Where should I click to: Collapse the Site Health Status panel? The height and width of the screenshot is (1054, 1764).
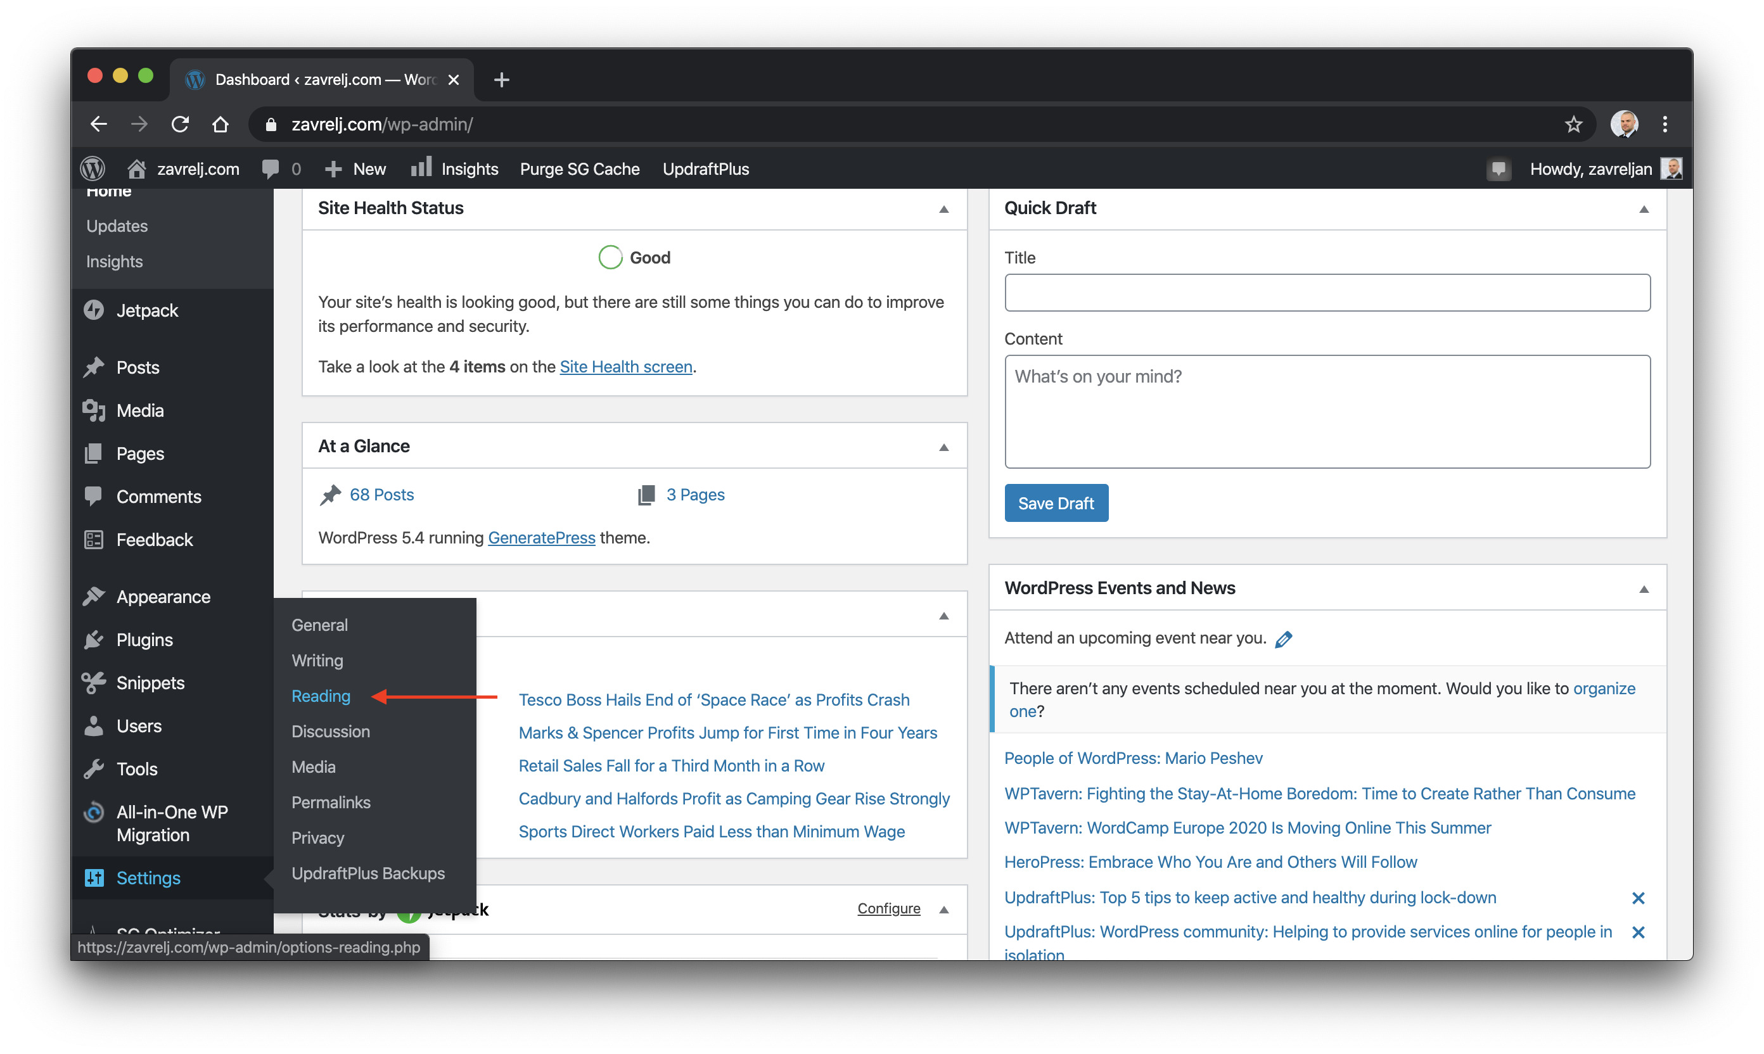coord(943,209)
